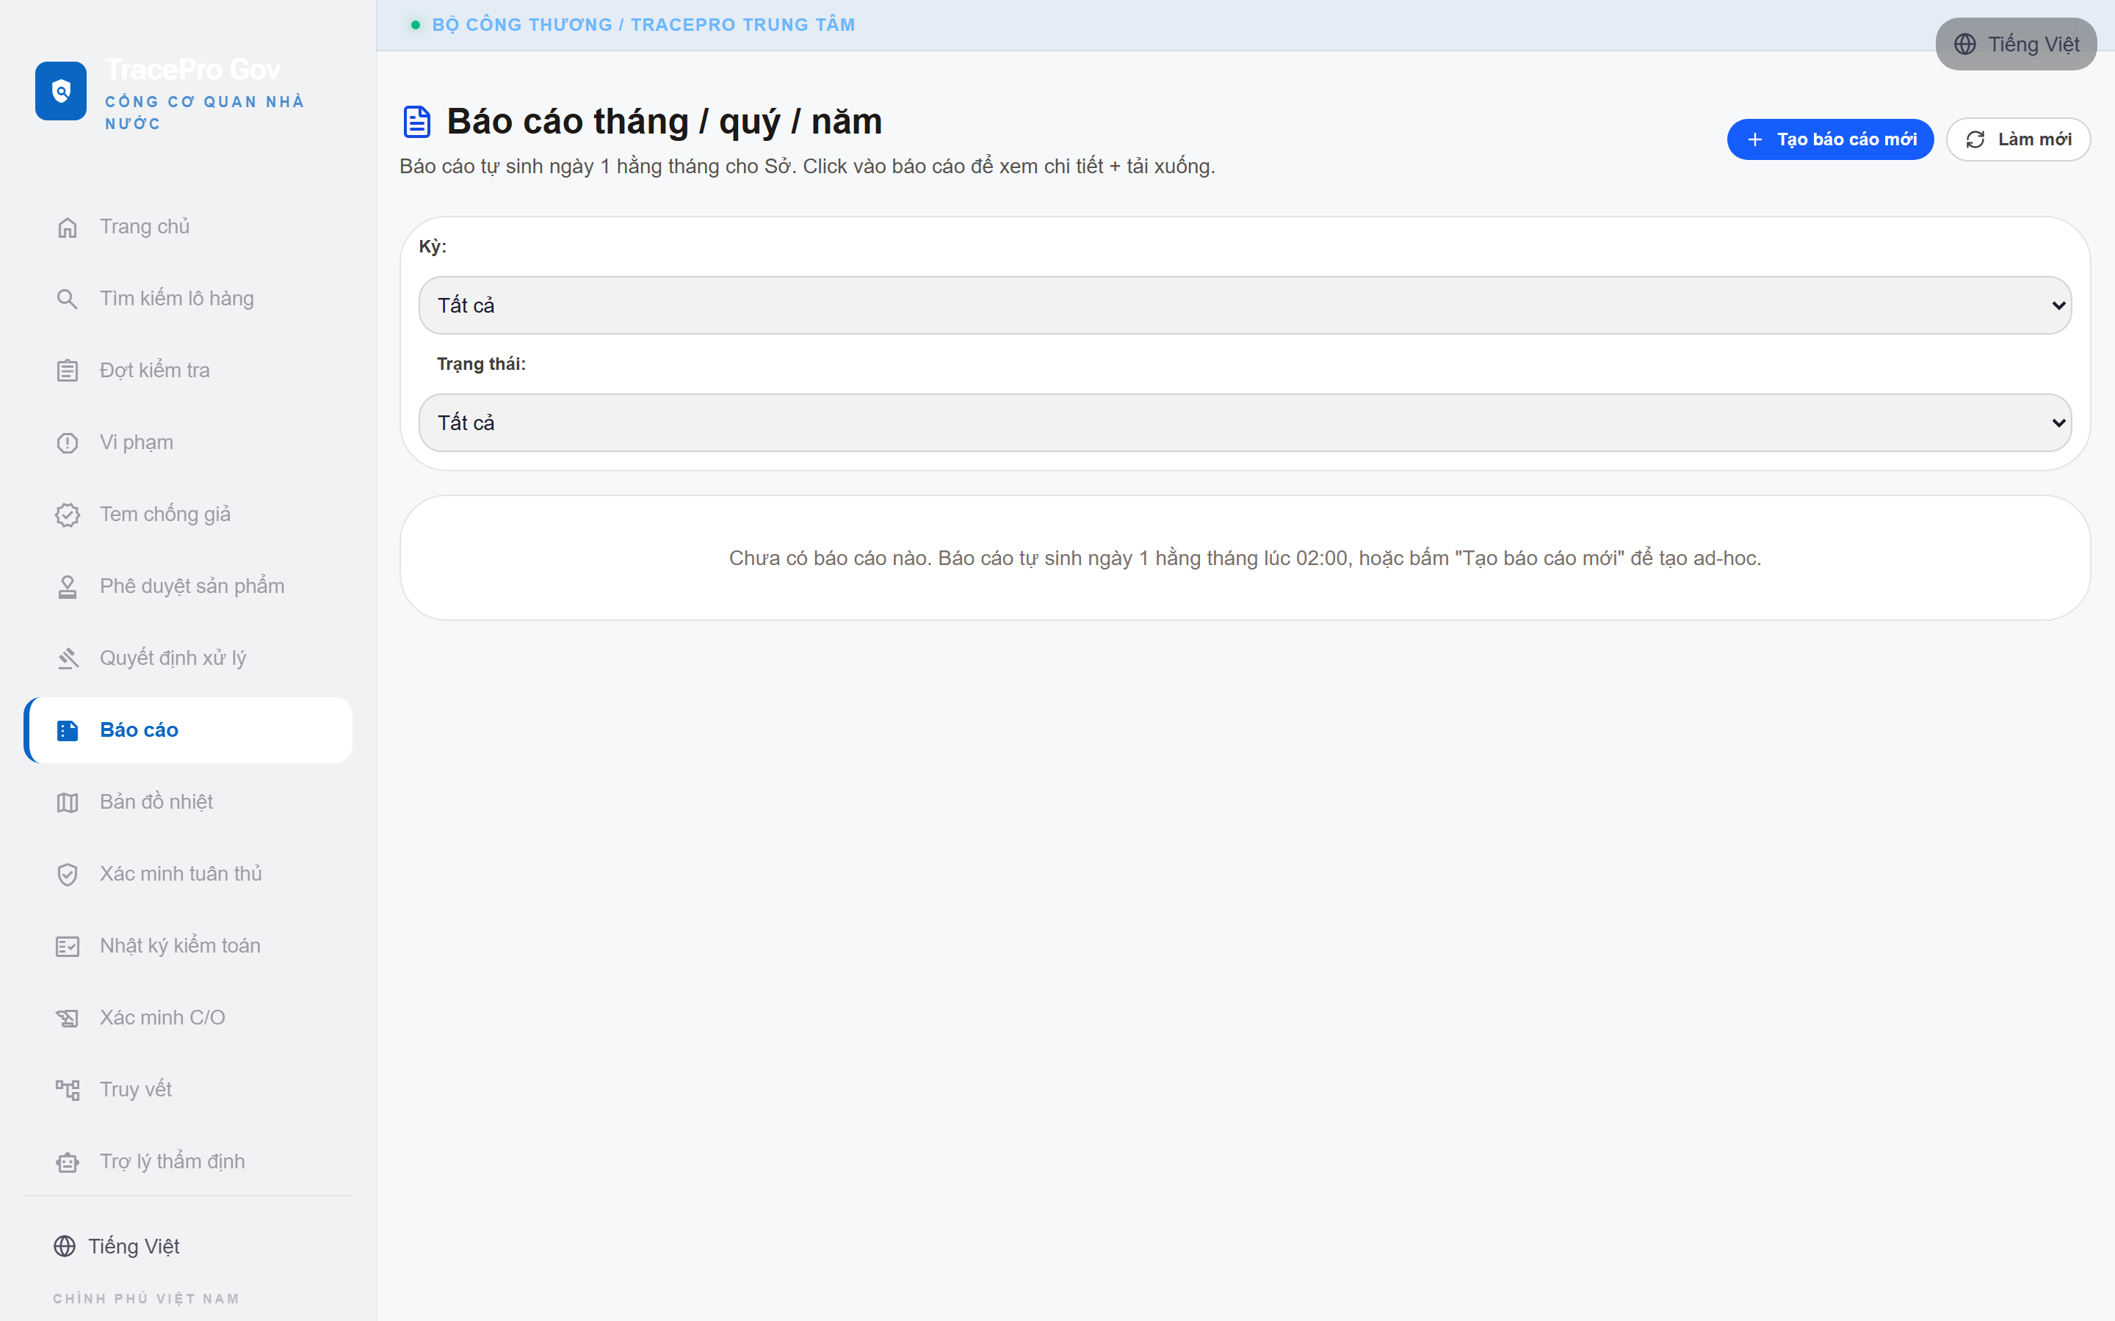The height and width of the screenshot is (1321, 2115).
Task: Open the Bản đồ nhiệt map icon
Action: [x=68, y=802]
